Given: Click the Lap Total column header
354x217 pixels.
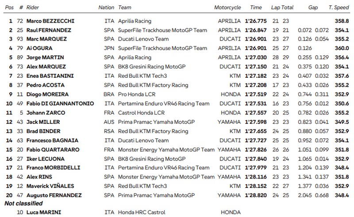Looking at the screenshot, I should tap(282, 8).
